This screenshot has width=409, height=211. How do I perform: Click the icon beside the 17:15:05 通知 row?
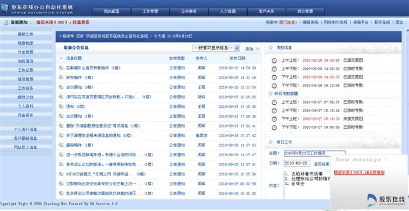pos(61,107)
